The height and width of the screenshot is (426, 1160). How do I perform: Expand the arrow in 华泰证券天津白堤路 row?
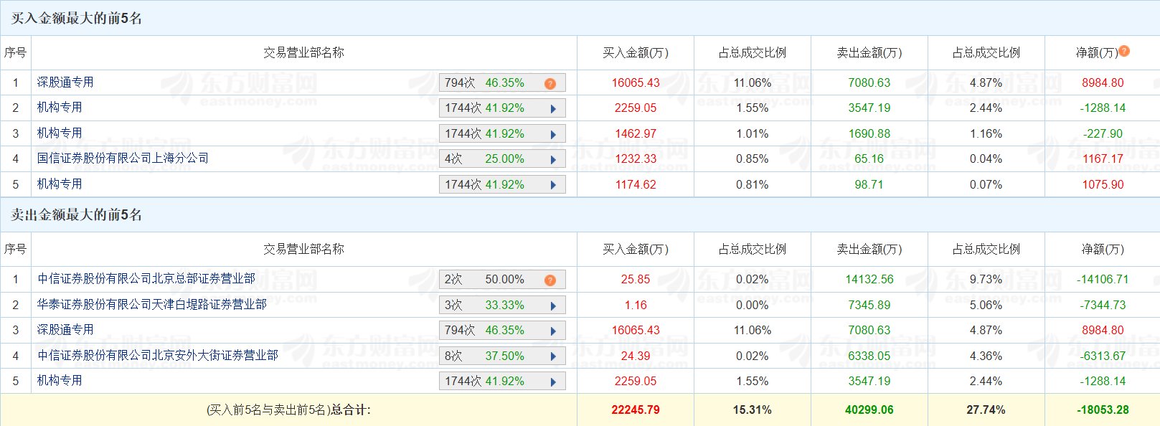553,306
